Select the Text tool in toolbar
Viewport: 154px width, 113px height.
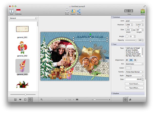point(11,11)
